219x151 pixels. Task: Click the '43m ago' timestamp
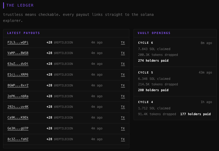point(205,72)
